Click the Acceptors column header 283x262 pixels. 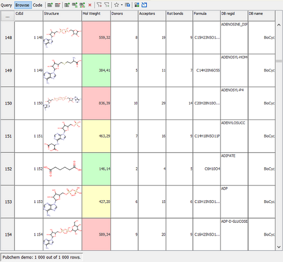[151, 14]
